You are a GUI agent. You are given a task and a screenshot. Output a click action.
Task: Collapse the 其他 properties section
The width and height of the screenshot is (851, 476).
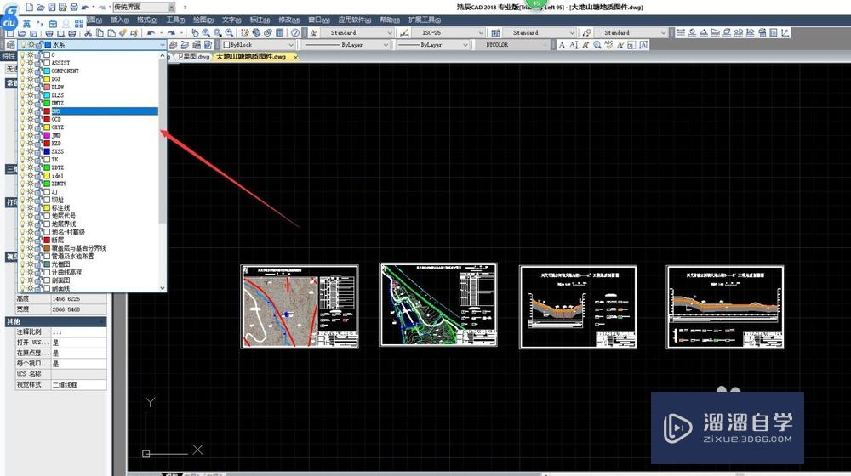click(x=102, y=321)
